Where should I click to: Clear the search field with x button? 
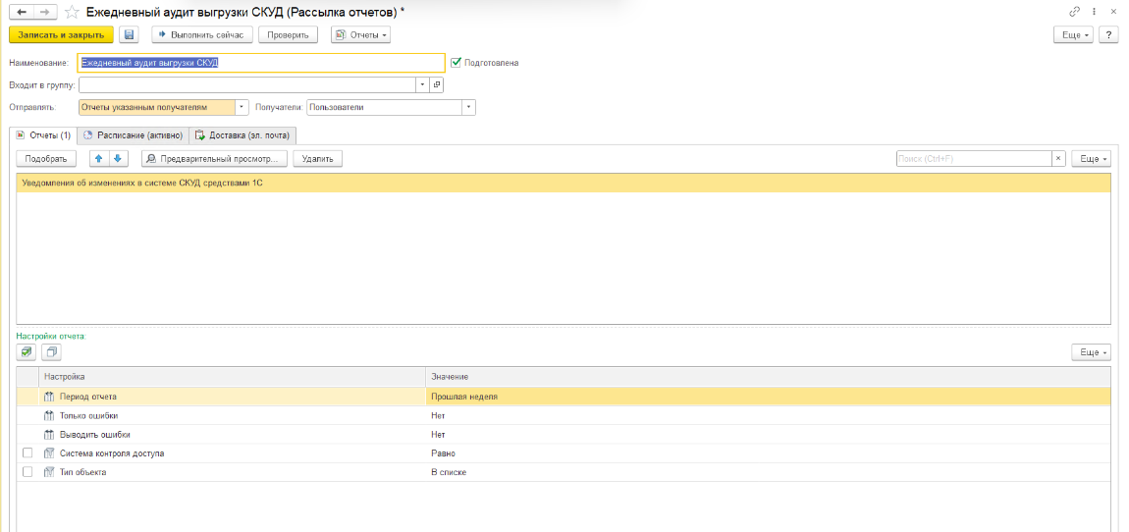(1058, 158)
